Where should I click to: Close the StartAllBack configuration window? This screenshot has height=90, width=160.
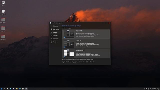click(x=109, y=23)
